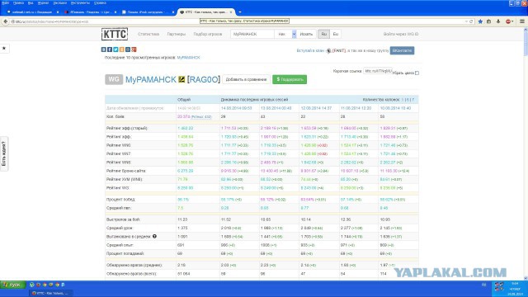Click the yellow clan emblem next to МуРАМАНСК

tap(181, 79)
